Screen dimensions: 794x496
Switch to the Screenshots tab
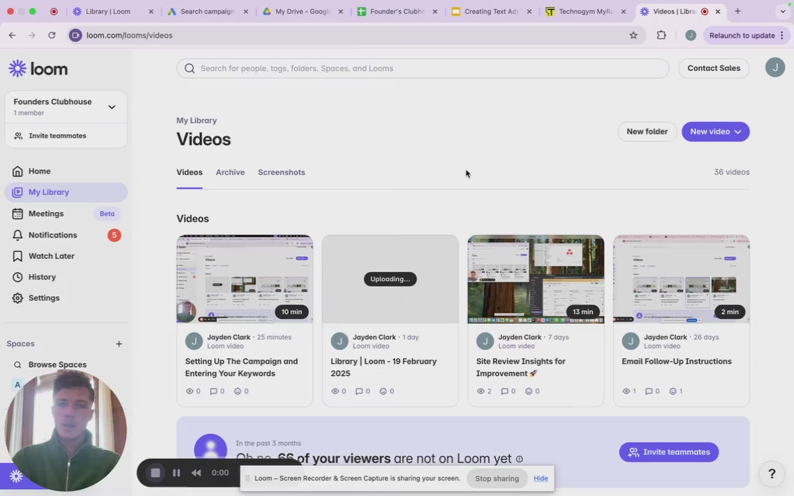281,172
